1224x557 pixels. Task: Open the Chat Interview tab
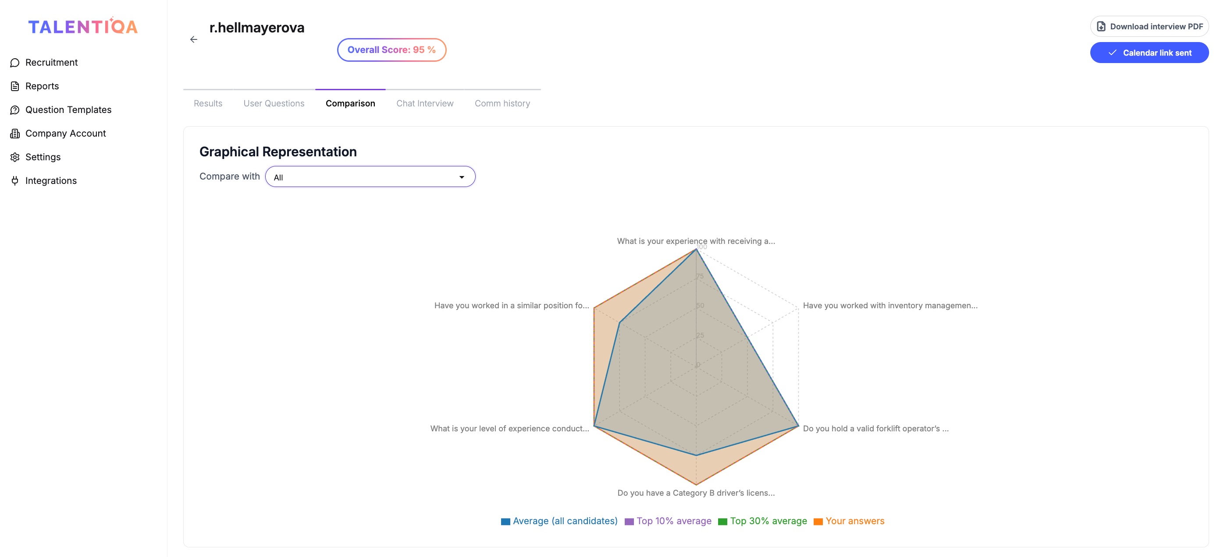[x=424, y=103]
